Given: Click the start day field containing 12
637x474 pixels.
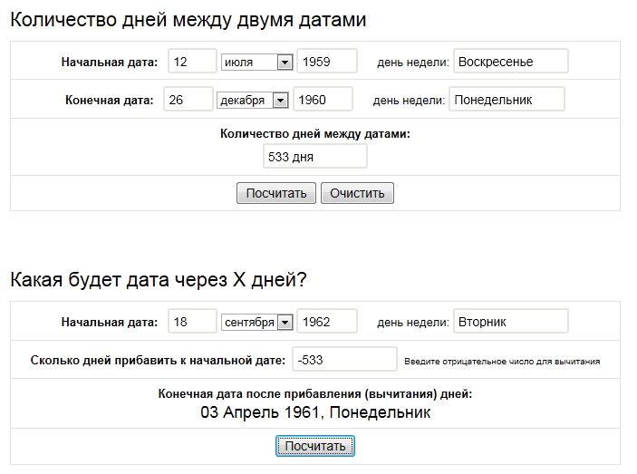Looking at the screenshot, I should click(192, 62).
